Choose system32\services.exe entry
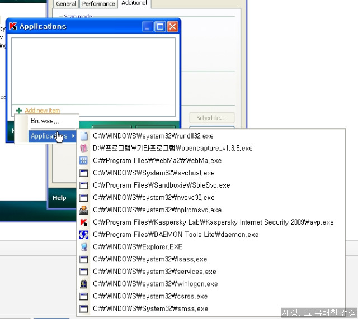358x319 pixels. click(x=211, y=272)
